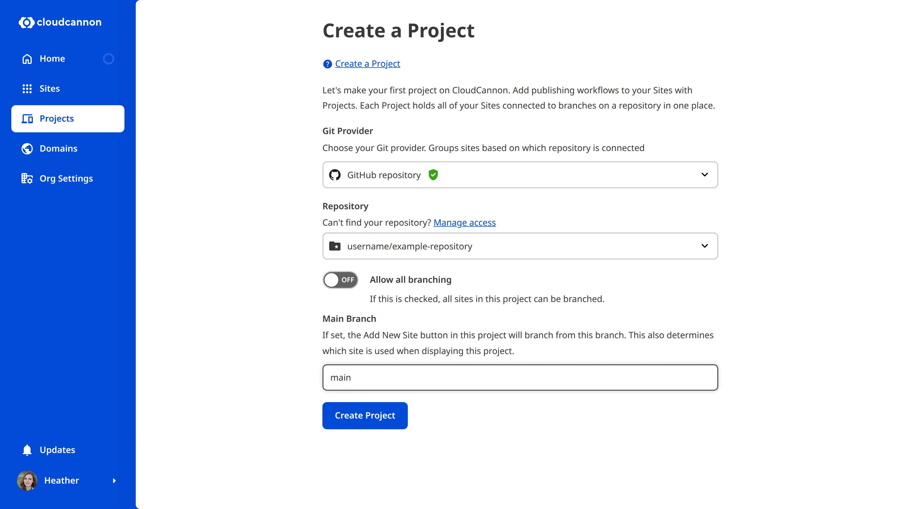905x509 pixels.
Task: Select Org Settings in navigation
Action: 66,178
